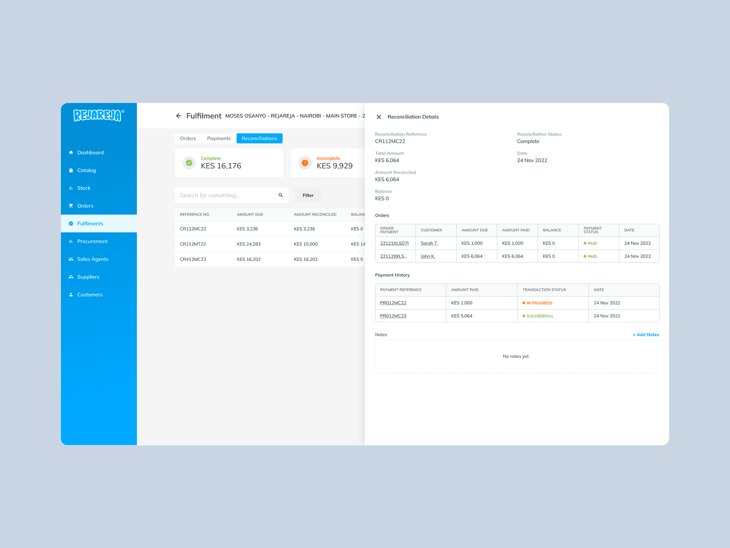The width and height of the screenshot is (730, 548).
Task: Click the Add Notes link
Action: [646, 335]
